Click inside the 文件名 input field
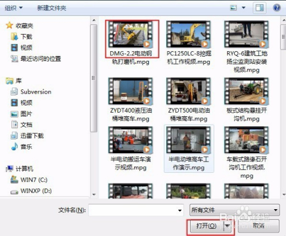The height and width of the screenshot is (236, 286). 133,210
